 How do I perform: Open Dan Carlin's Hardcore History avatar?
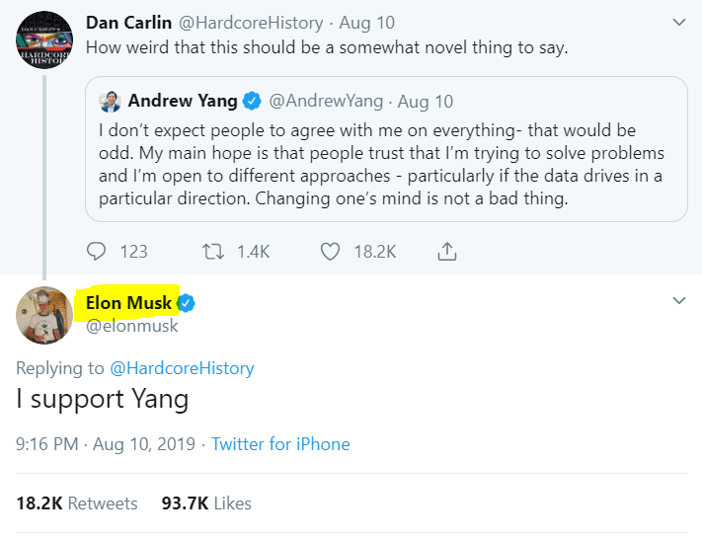43,39
